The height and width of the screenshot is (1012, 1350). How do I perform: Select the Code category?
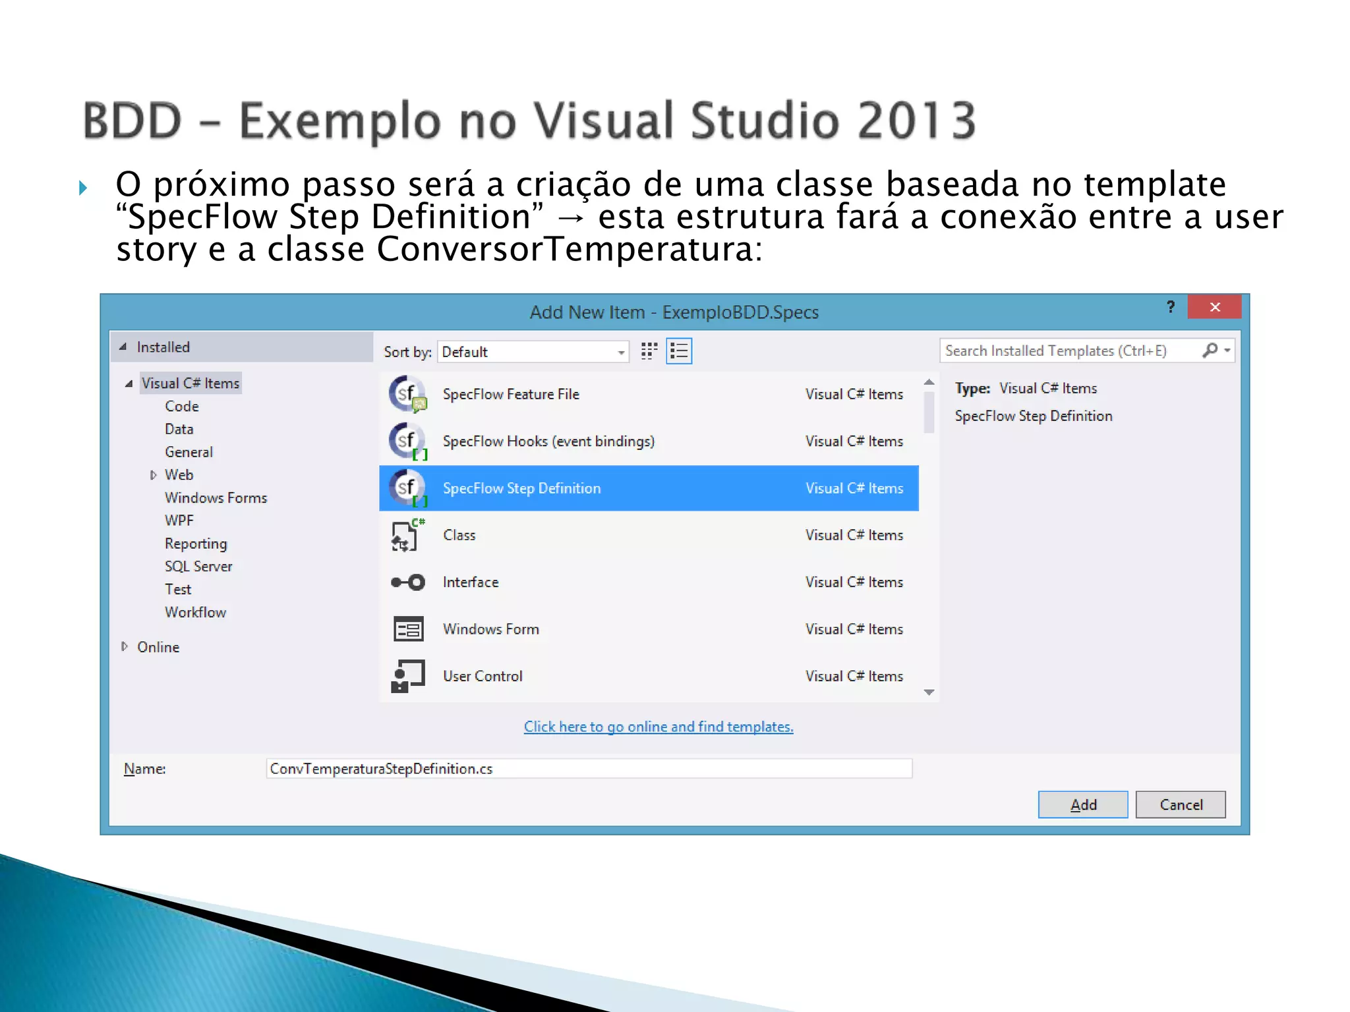(182, 407)
